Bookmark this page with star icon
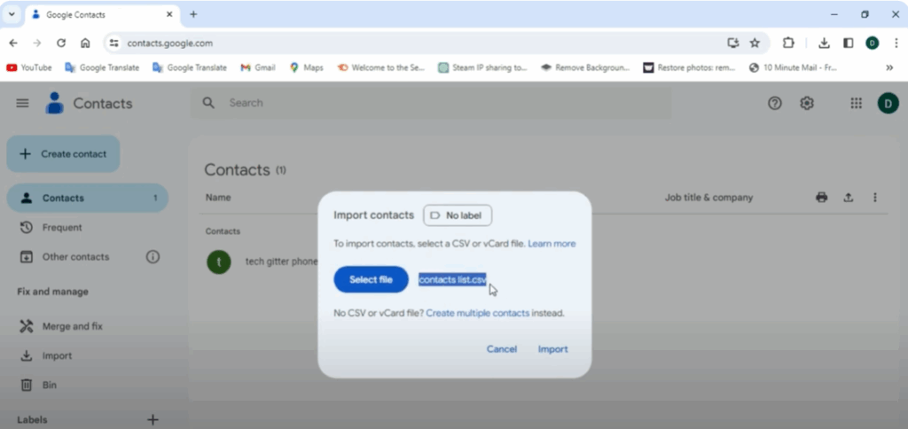908x429 pixels. (x=755, y=43)
